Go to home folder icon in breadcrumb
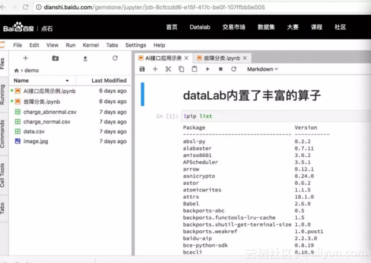371x263 pixels. point(16,70)
